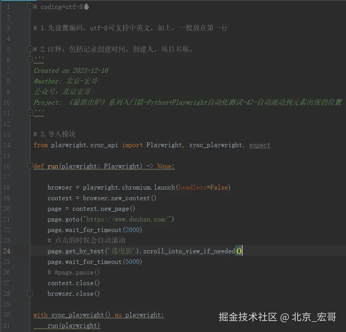Viewport: 346px width, 332px height.
Task: Click 'context.new_page()' call
Action: [103, 208]
